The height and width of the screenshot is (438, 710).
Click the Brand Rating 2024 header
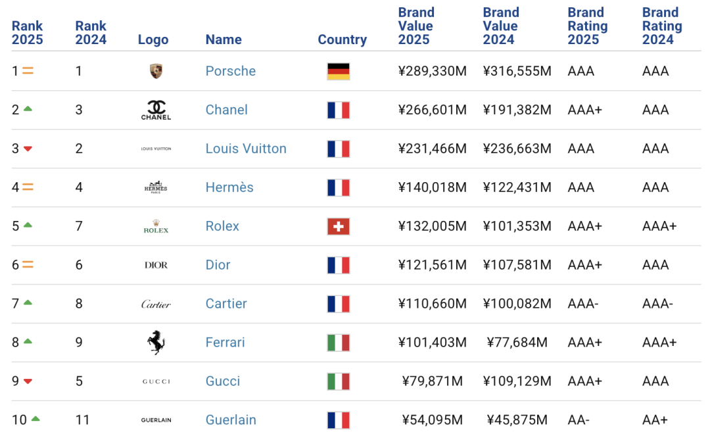coord(662,26)
